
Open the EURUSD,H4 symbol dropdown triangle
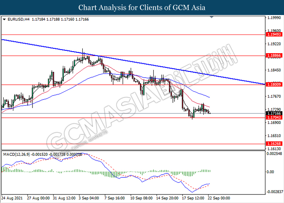tap(4, 19)
